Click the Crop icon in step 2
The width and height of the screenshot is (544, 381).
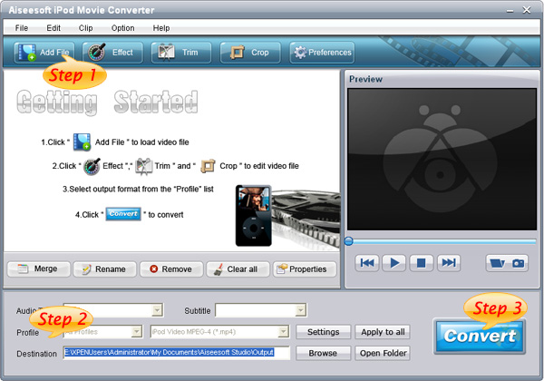208,166
